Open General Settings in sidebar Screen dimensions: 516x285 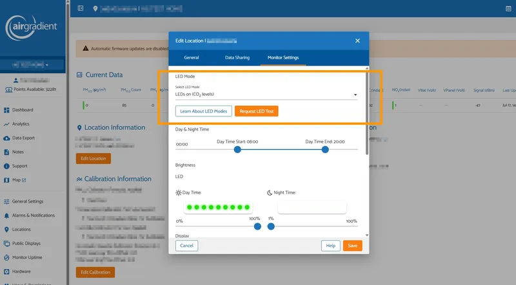click(28, 201)
